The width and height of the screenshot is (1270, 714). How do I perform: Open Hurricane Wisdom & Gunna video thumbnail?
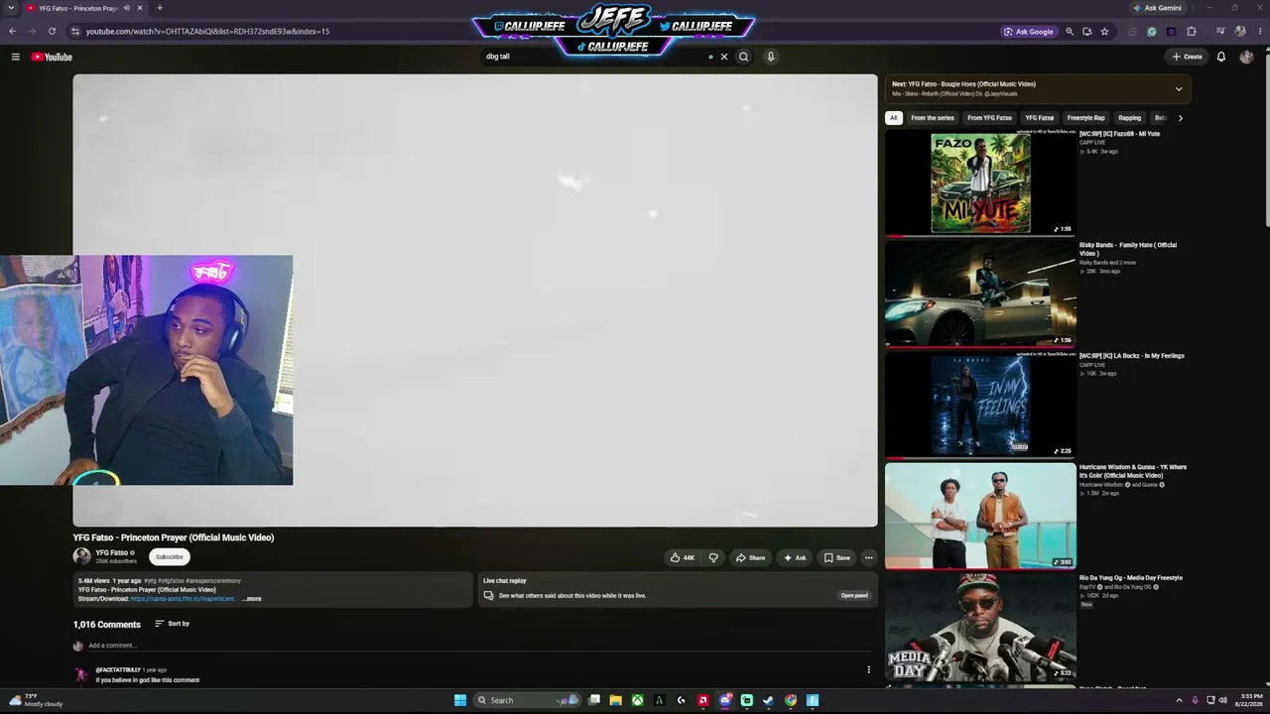[980, 517]
